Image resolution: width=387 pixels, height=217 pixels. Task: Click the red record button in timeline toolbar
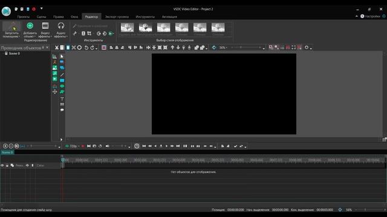(83, 146)
